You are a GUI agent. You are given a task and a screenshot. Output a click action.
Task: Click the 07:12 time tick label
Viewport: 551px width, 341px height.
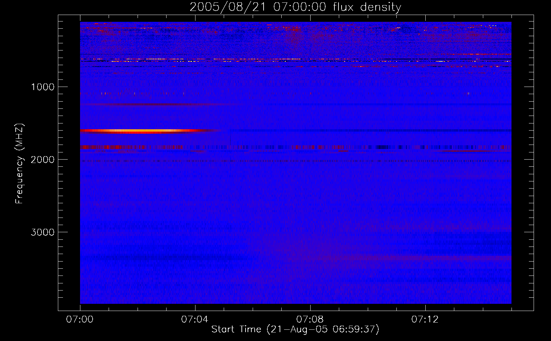425,320
